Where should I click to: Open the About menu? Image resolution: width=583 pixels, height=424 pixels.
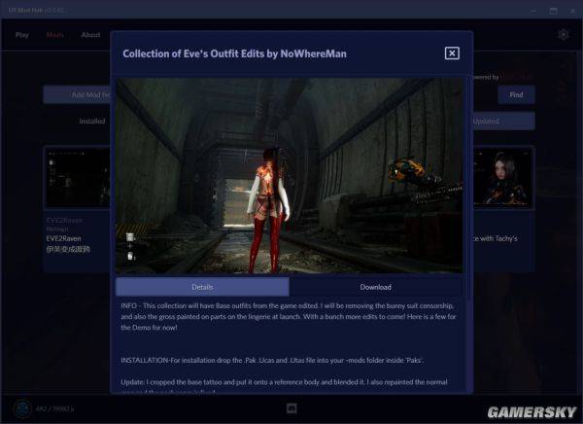pos(90,35)
